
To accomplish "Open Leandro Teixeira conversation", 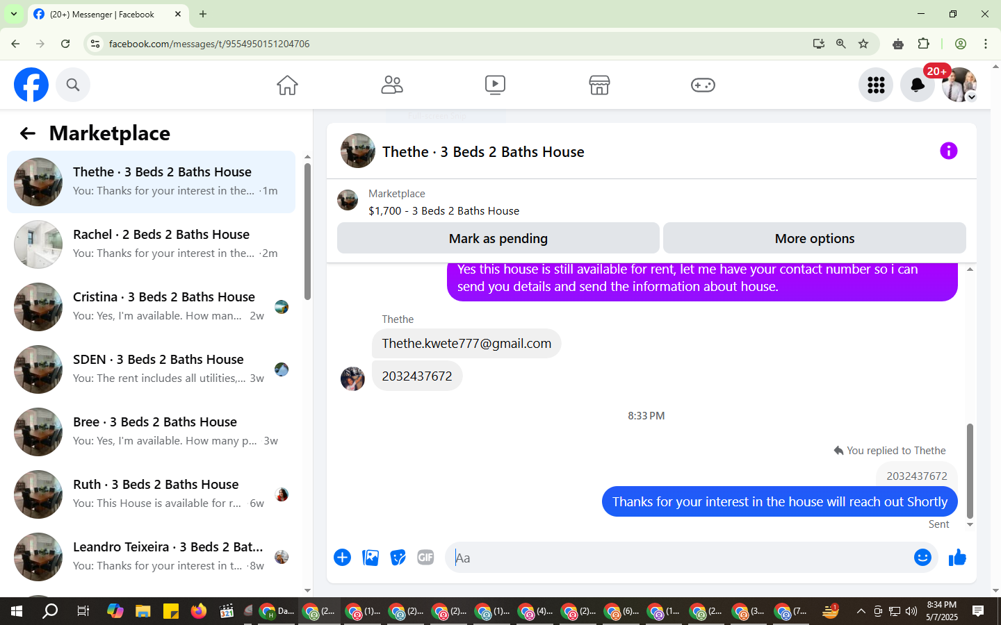I will tap(151, 557).
